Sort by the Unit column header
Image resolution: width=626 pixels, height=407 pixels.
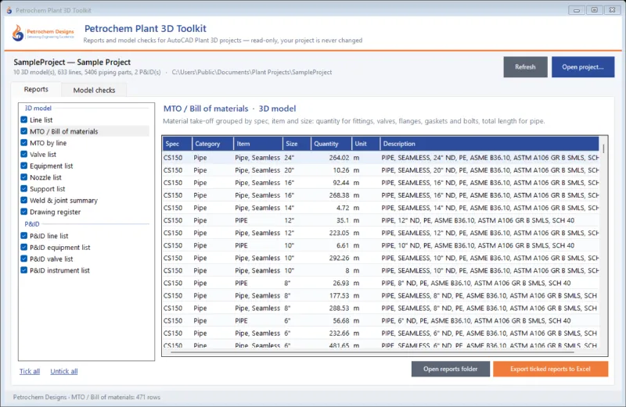click(x=365, y=144)
